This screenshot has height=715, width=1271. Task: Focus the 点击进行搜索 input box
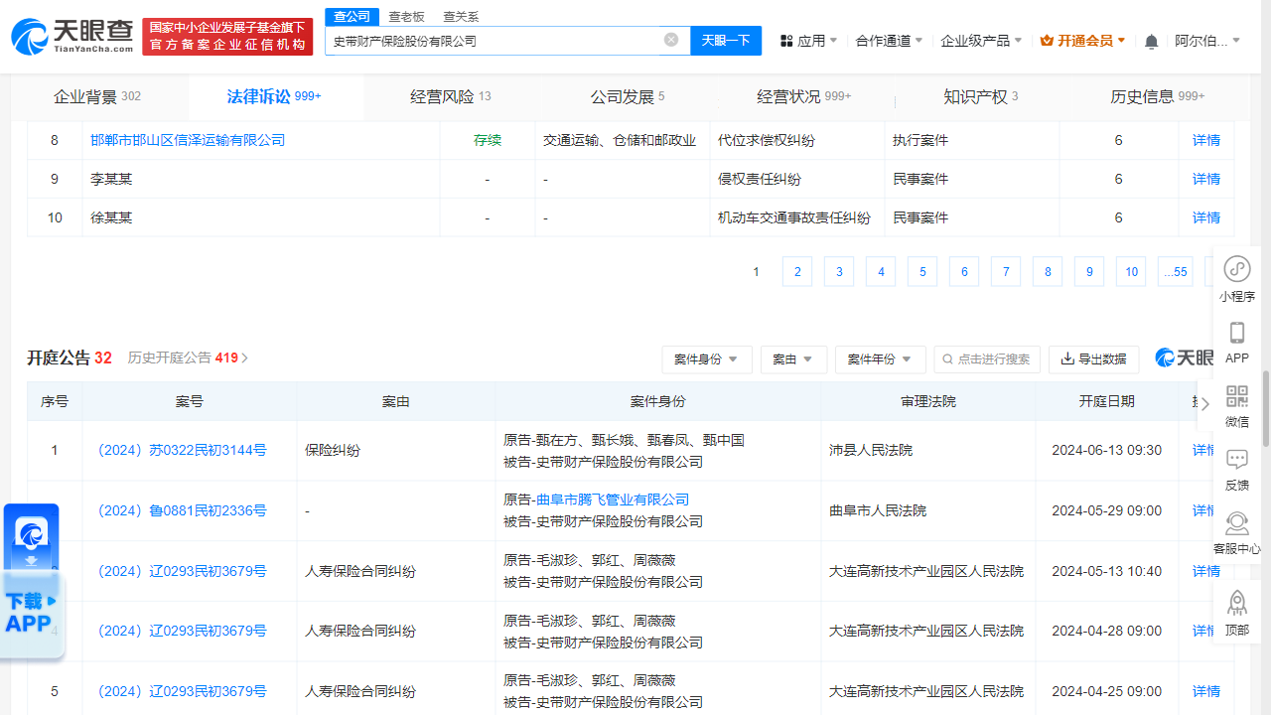coord(987,359)
